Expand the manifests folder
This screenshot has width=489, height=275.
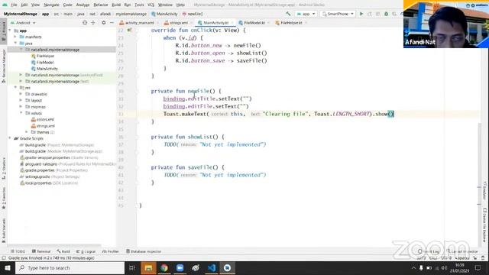tap(15, 37)
